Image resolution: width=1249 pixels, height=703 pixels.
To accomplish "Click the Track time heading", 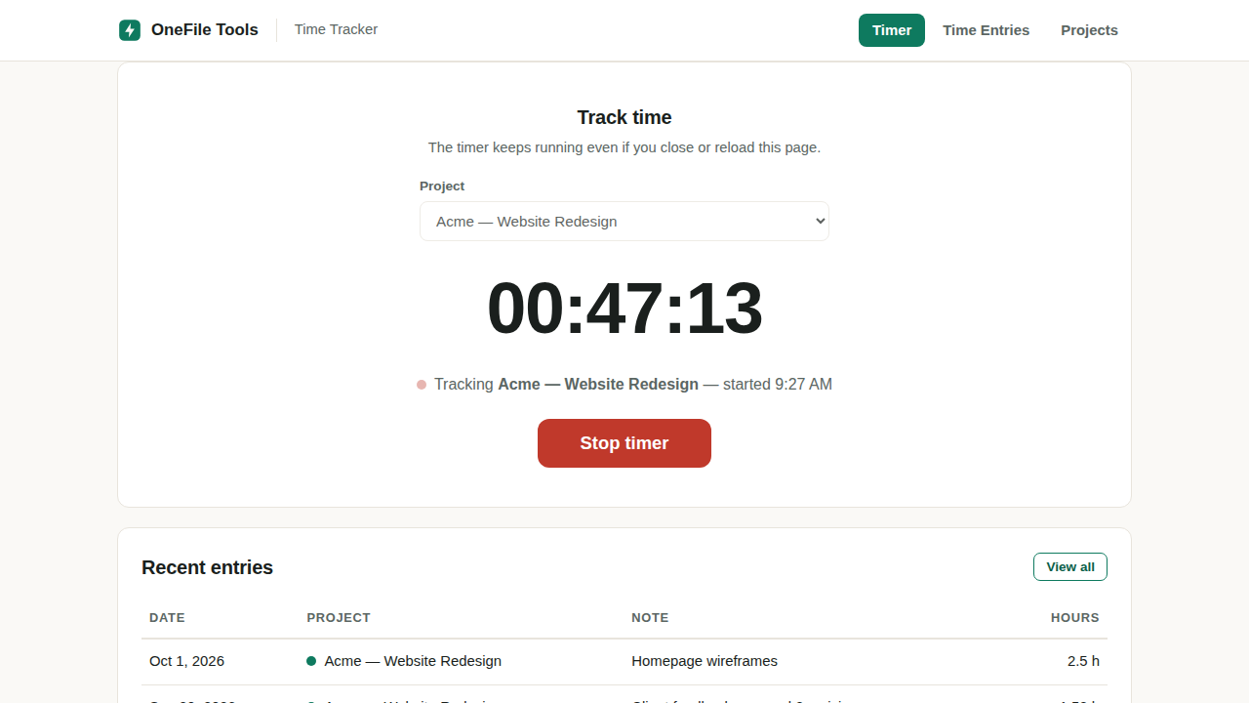I will pos(624,117).
